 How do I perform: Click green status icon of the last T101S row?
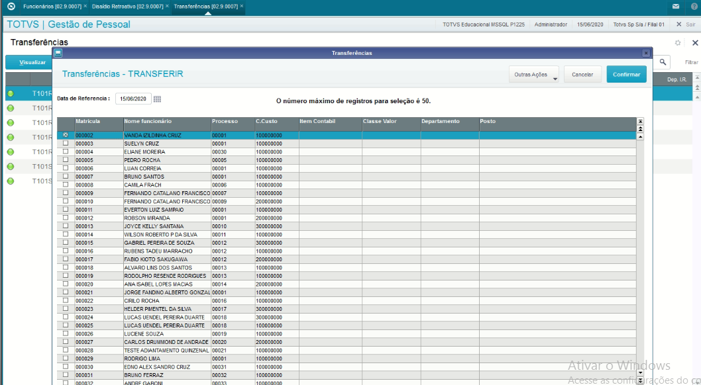tap(11, 181)
